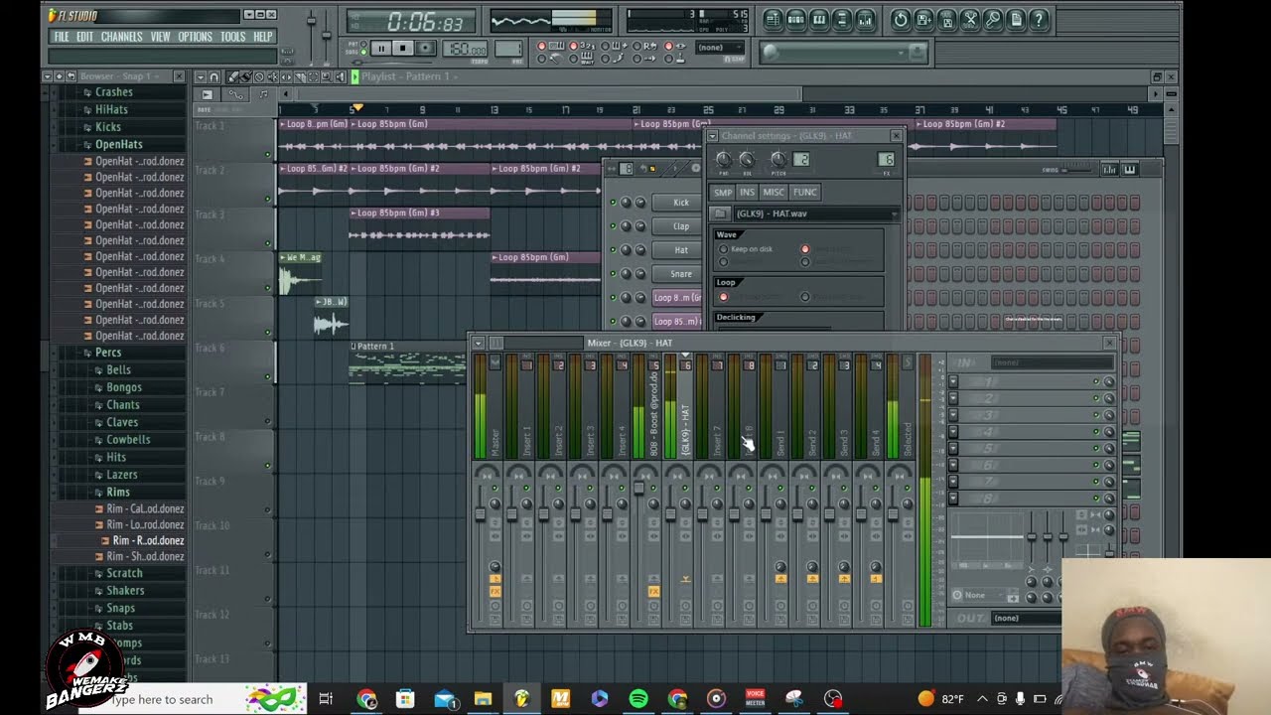Click the Record button in transport
The width and height of the screenshot is (1271, 715).
coord(425,48)
